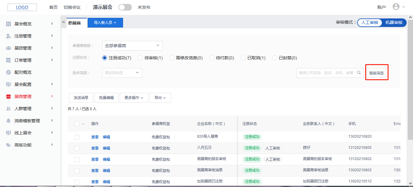Click the 配对概览 round icon
This screenshot has width=413, height=187.
click(8, 72)
